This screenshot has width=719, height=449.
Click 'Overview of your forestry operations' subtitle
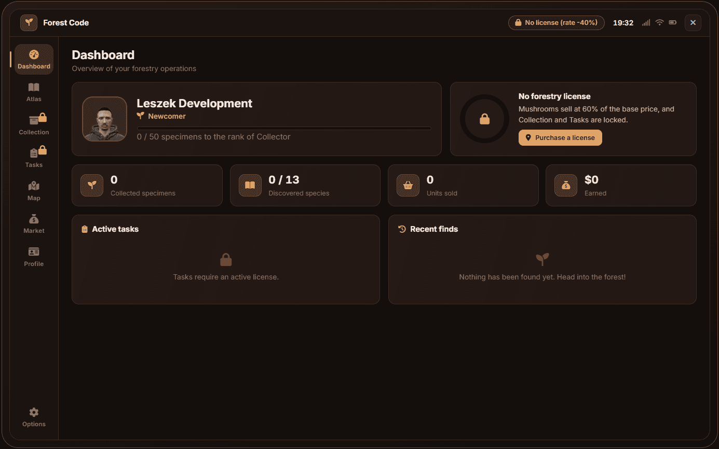(134, 68)
